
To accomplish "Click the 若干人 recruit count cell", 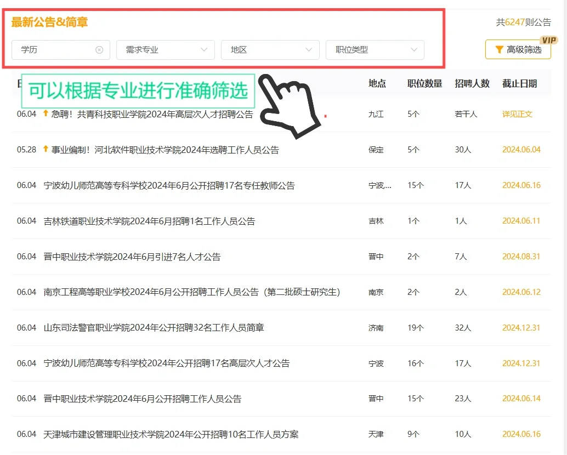I will click(466, 114).
